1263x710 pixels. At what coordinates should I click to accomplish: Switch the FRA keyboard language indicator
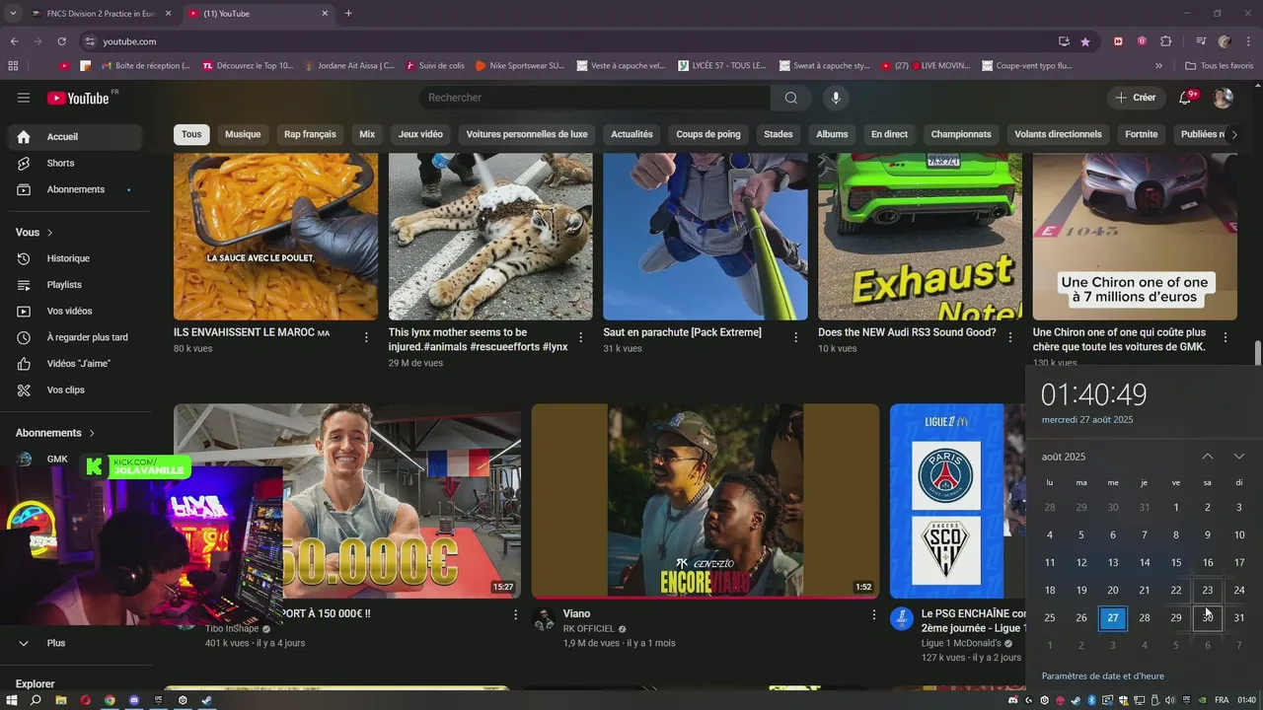[x=1222, y=700]
